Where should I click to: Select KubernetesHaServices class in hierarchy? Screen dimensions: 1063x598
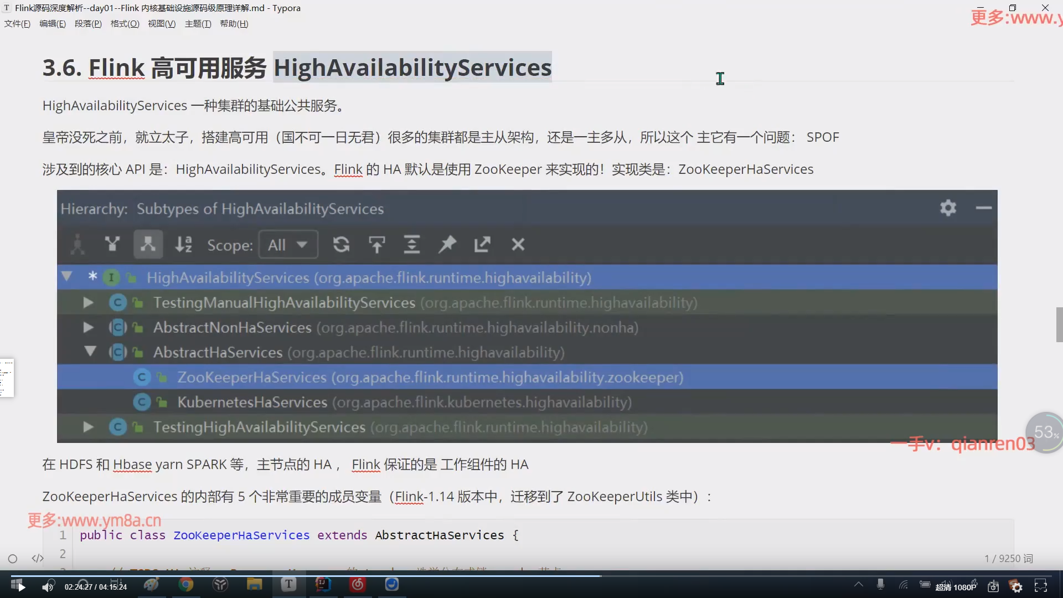tap(252, 402)
